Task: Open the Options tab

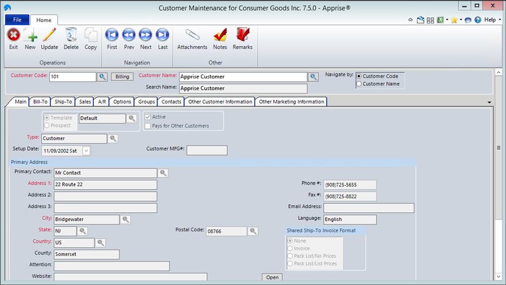Action: (x=122, y=102)
